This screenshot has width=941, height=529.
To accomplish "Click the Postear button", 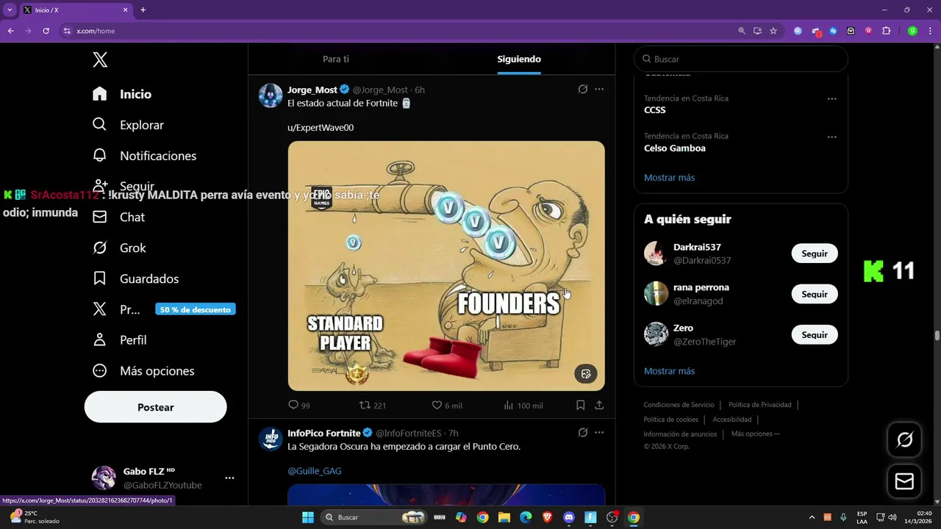I will [156, 407].
